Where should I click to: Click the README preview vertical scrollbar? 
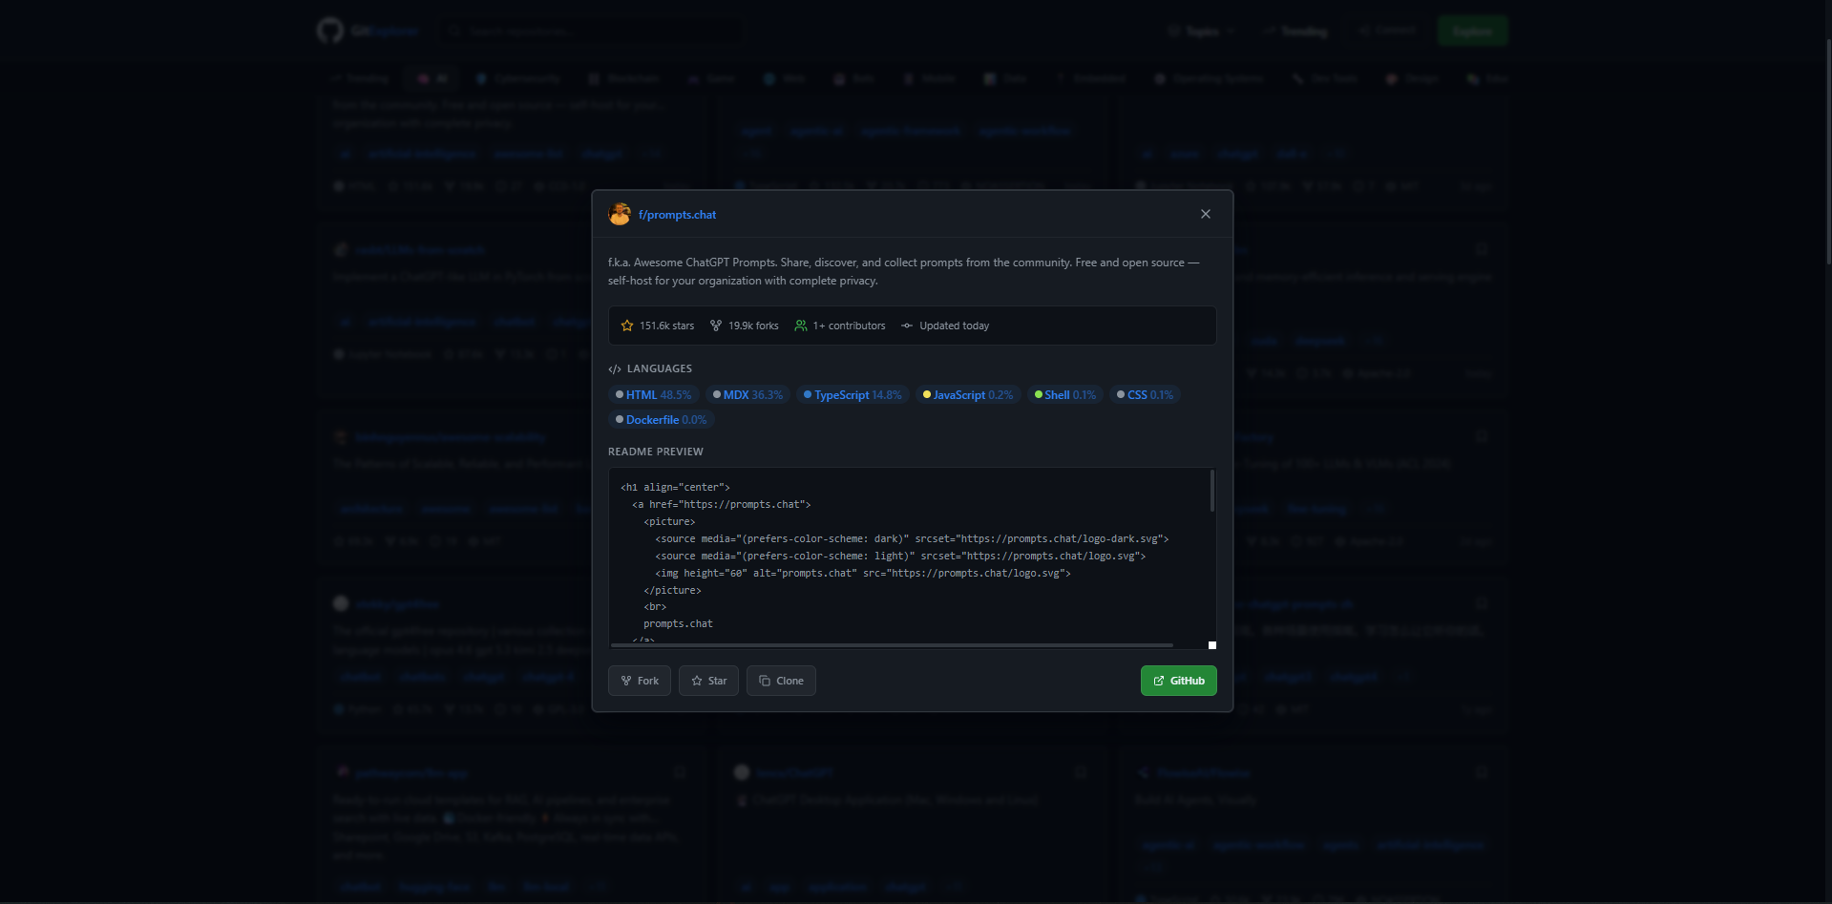coord(1212,491)
